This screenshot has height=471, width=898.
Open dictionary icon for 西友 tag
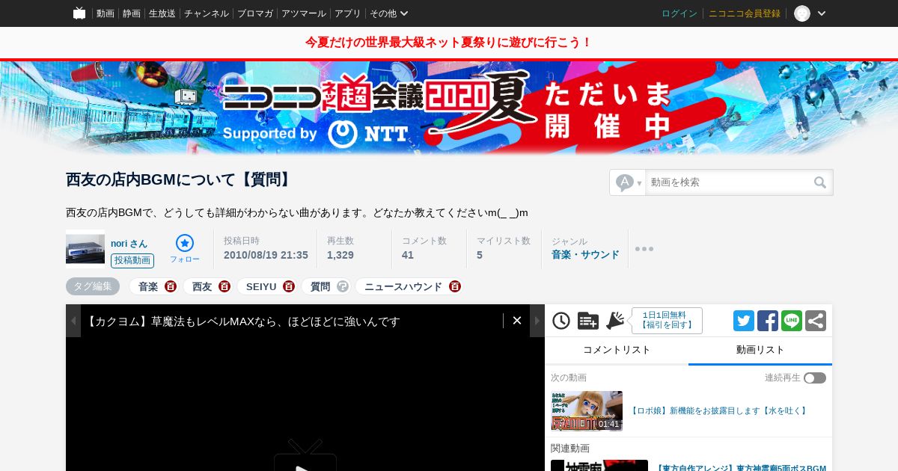pyautogui.click(x=224, y=286)
